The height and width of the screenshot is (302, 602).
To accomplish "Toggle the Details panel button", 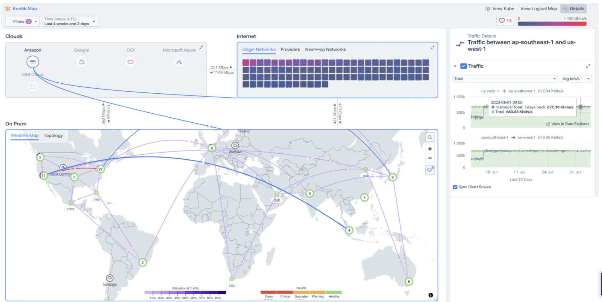I will (573, 9).
